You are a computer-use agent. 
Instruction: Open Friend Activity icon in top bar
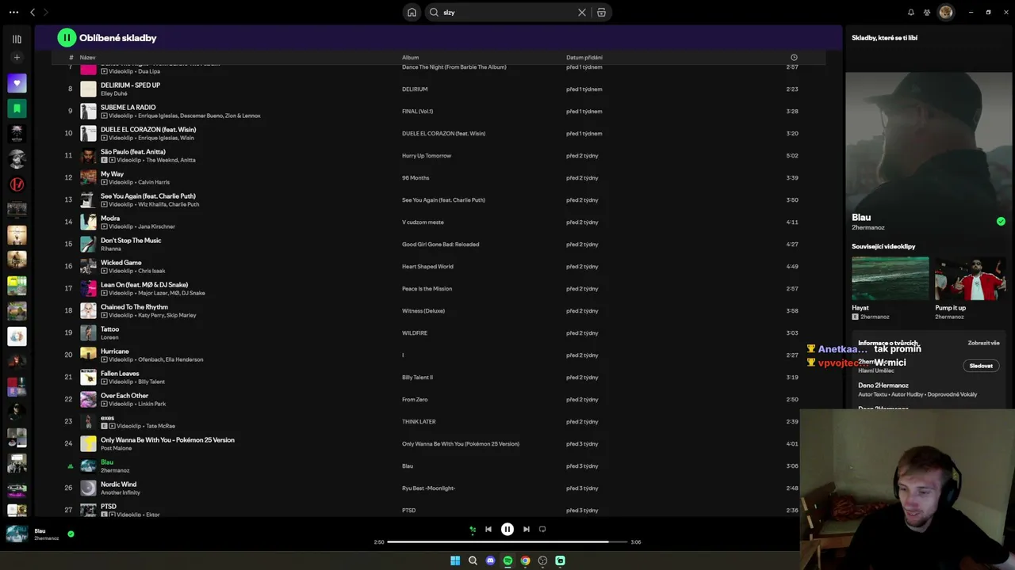tap(928, 12)
